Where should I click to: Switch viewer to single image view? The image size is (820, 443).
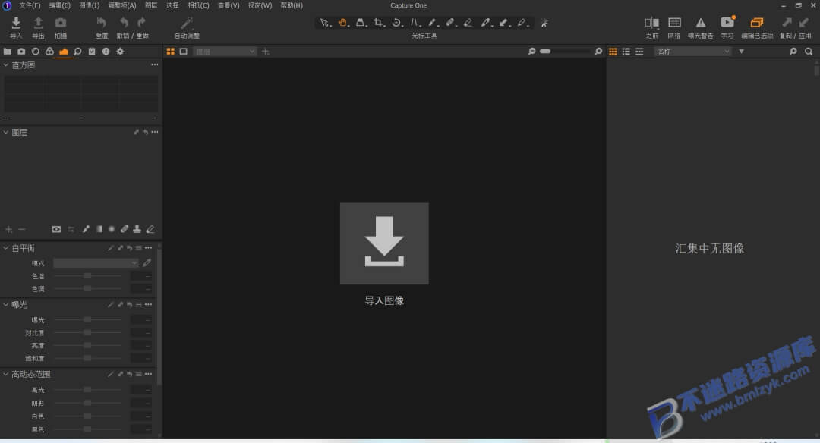tap(183, 51)
